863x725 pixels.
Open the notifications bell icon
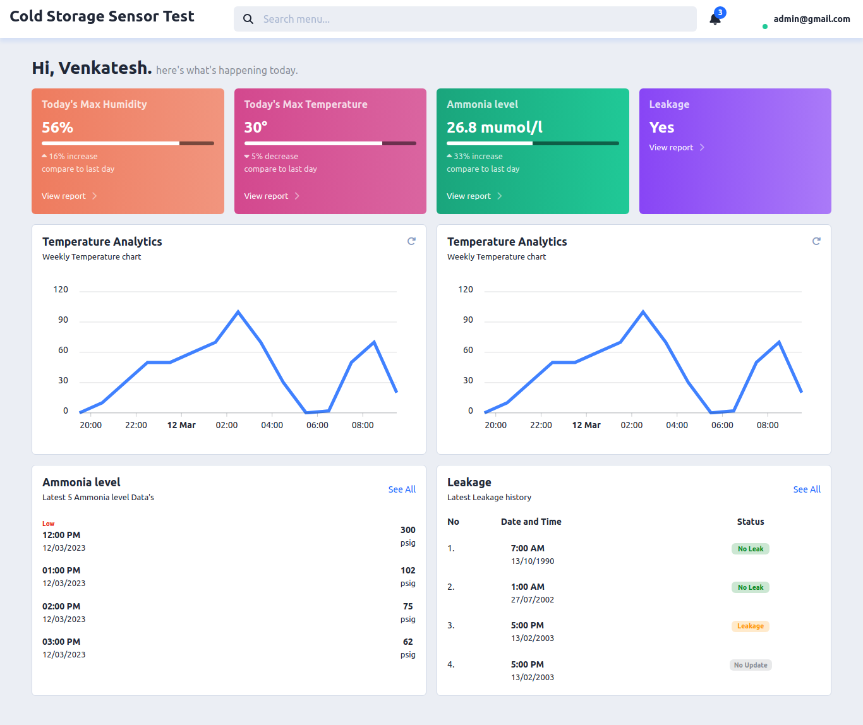(x=715, y=20)
